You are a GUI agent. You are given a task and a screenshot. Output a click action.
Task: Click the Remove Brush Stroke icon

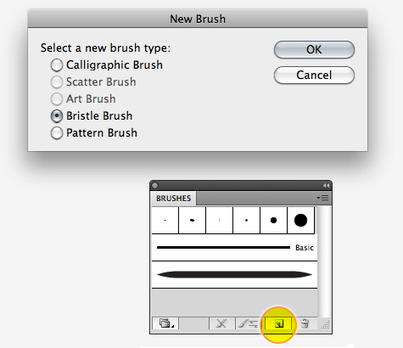pos(221,323)
